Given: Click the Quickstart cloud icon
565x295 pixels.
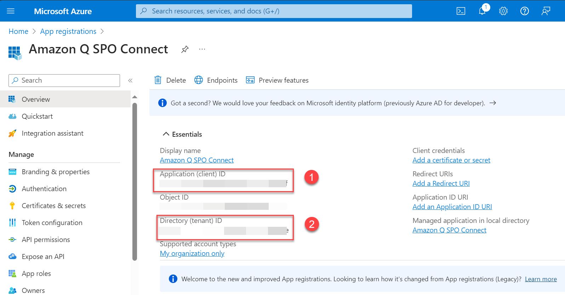Looking at the screenshot, I should 12,116.
